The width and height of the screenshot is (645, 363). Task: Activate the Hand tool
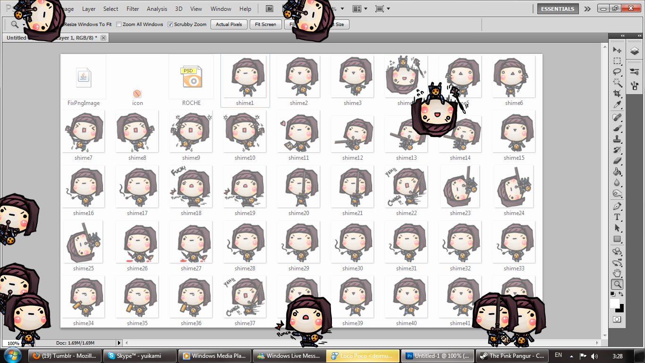click(x=617, y=273)
